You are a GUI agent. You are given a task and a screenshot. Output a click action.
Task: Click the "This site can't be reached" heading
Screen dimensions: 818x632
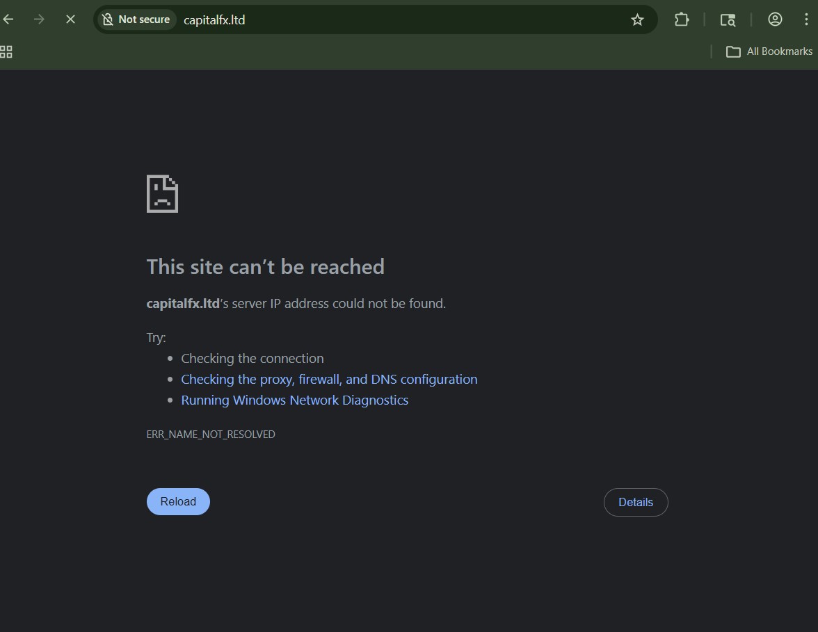point(265,267)
